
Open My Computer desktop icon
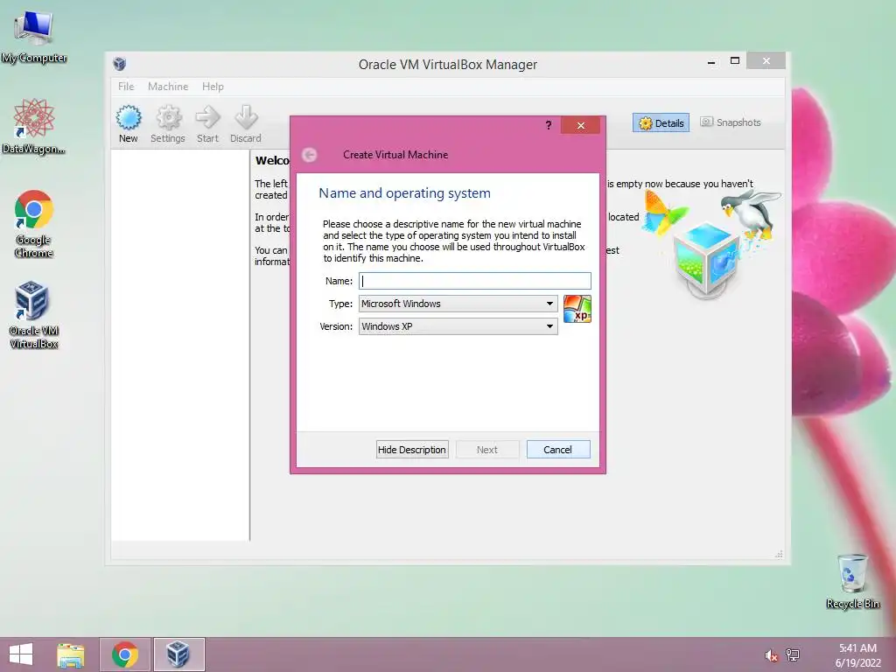(x=34, y=36)
